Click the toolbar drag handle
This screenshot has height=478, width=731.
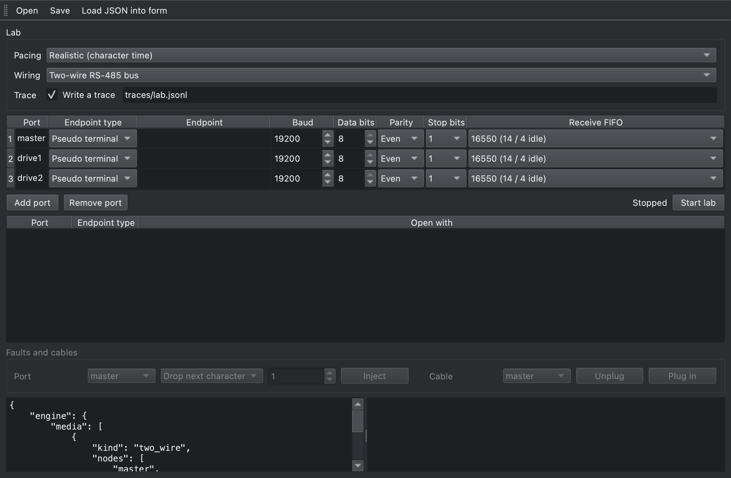[6, 10]
